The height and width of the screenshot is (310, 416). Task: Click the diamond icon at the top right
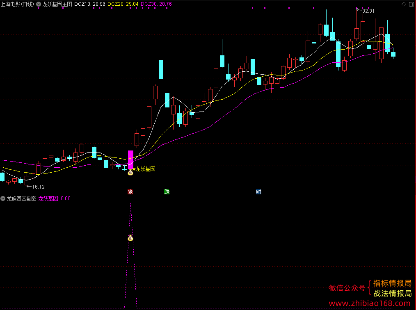[x=404, y=4]
